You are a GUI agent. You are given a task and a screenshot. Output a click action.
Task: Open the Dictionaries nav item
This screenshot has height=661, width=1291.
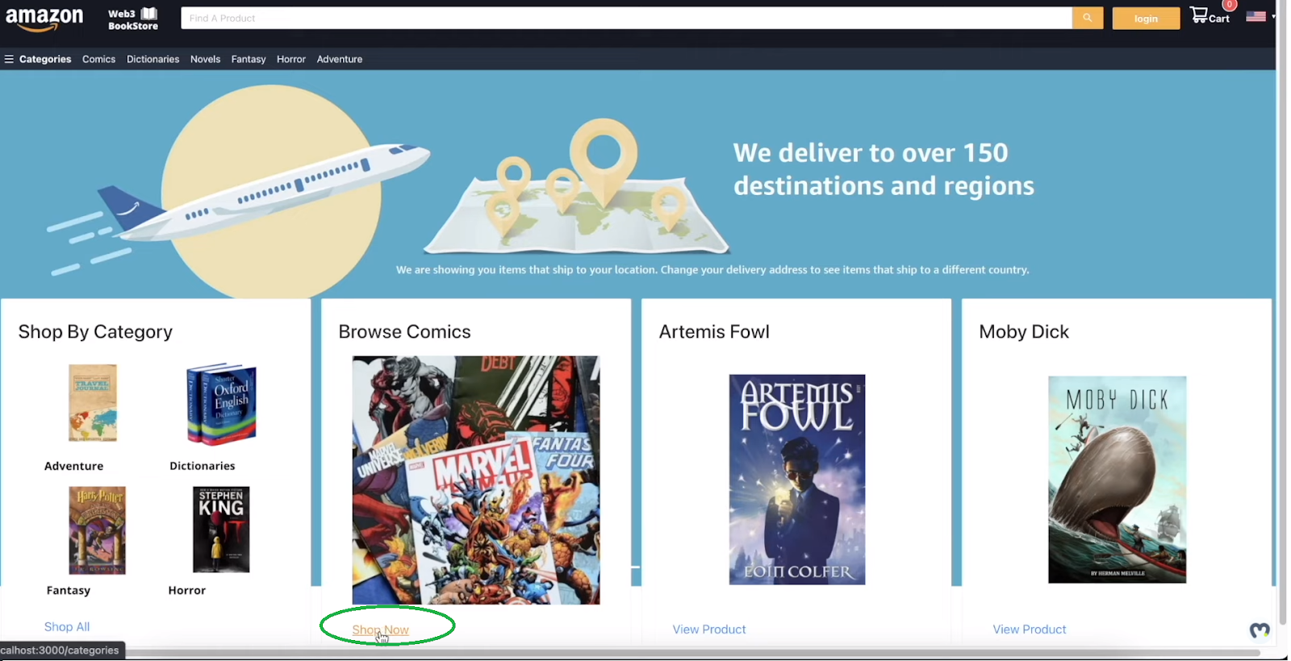pyautogui.click(x=152, y=59)
